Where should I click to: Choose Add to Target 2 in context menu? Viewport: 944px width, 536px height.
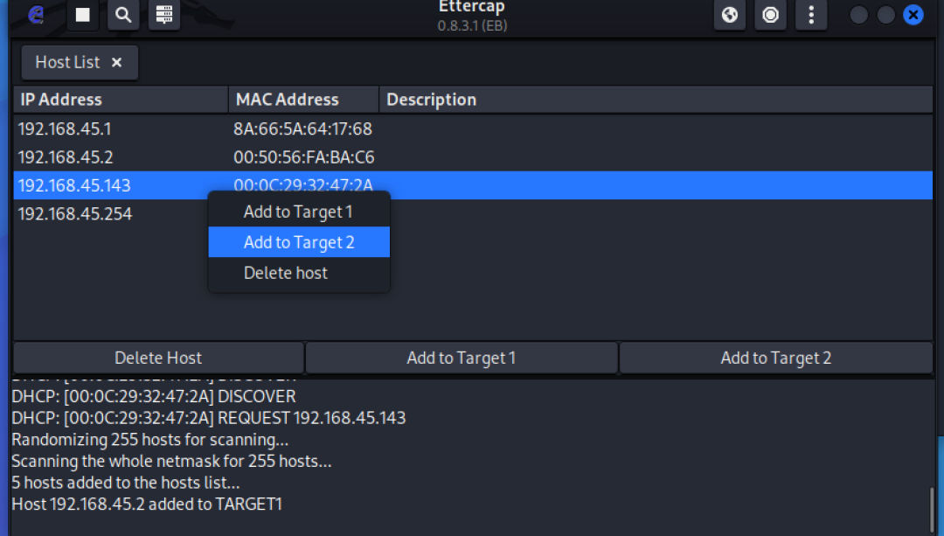(x=299, y=242)
